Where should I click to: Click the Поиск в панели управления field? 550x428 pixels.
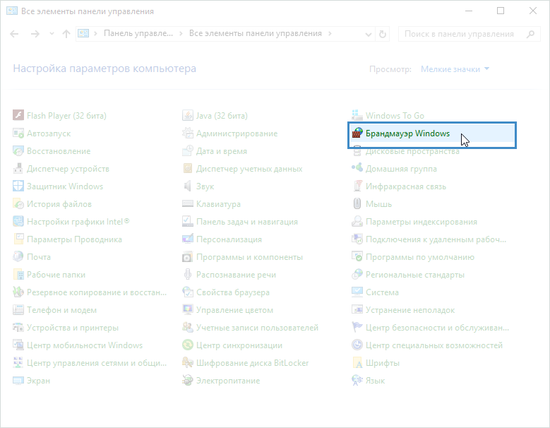(462, 34)
